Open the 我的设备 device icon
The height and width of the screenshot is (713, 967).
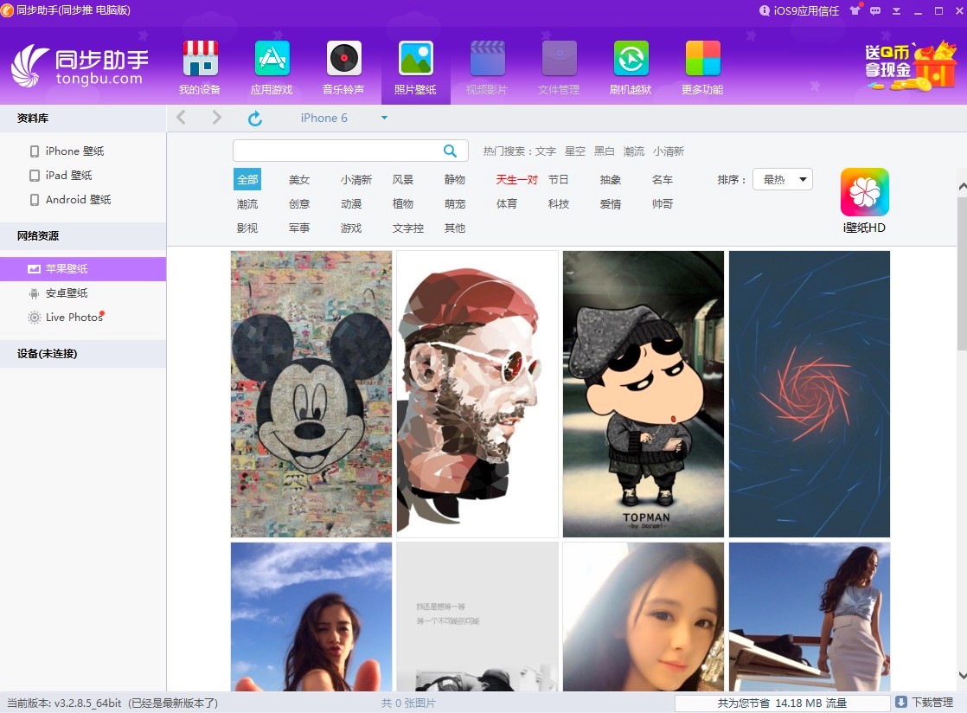tap(200, 59)
